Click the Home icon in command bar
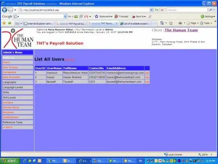This screenshot has height=164, width=218. [x=162, y=23]
